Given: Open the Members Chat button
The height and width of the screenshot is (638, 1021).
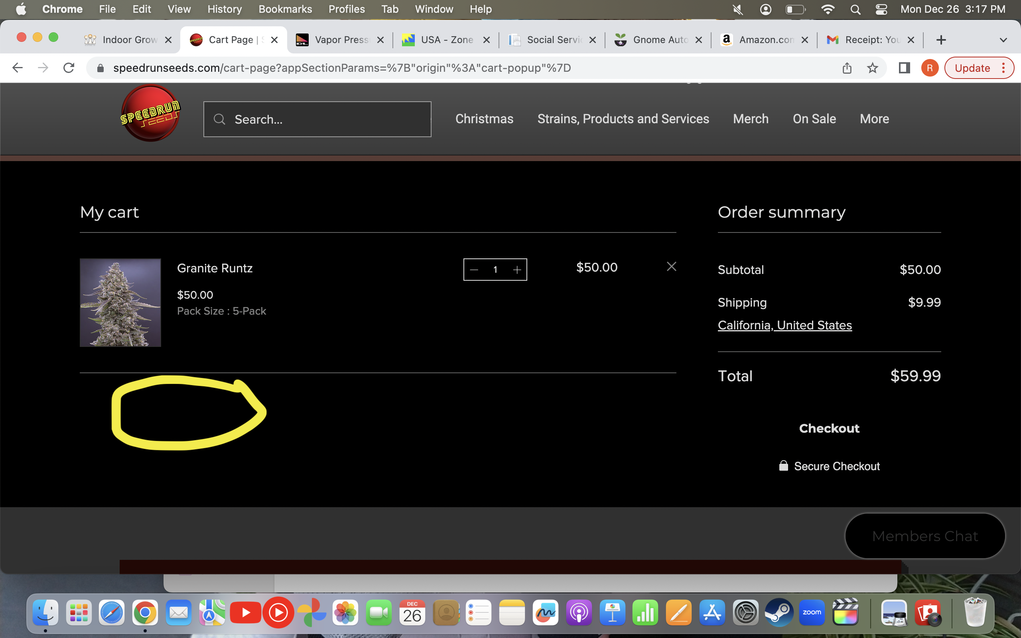Looking at the screenshot, I should [x=925, y=536].
